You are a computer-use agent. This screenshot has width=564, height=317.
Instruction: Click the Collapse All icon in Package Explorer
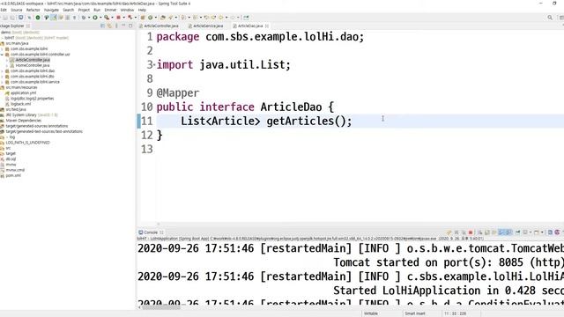[102, 26]
